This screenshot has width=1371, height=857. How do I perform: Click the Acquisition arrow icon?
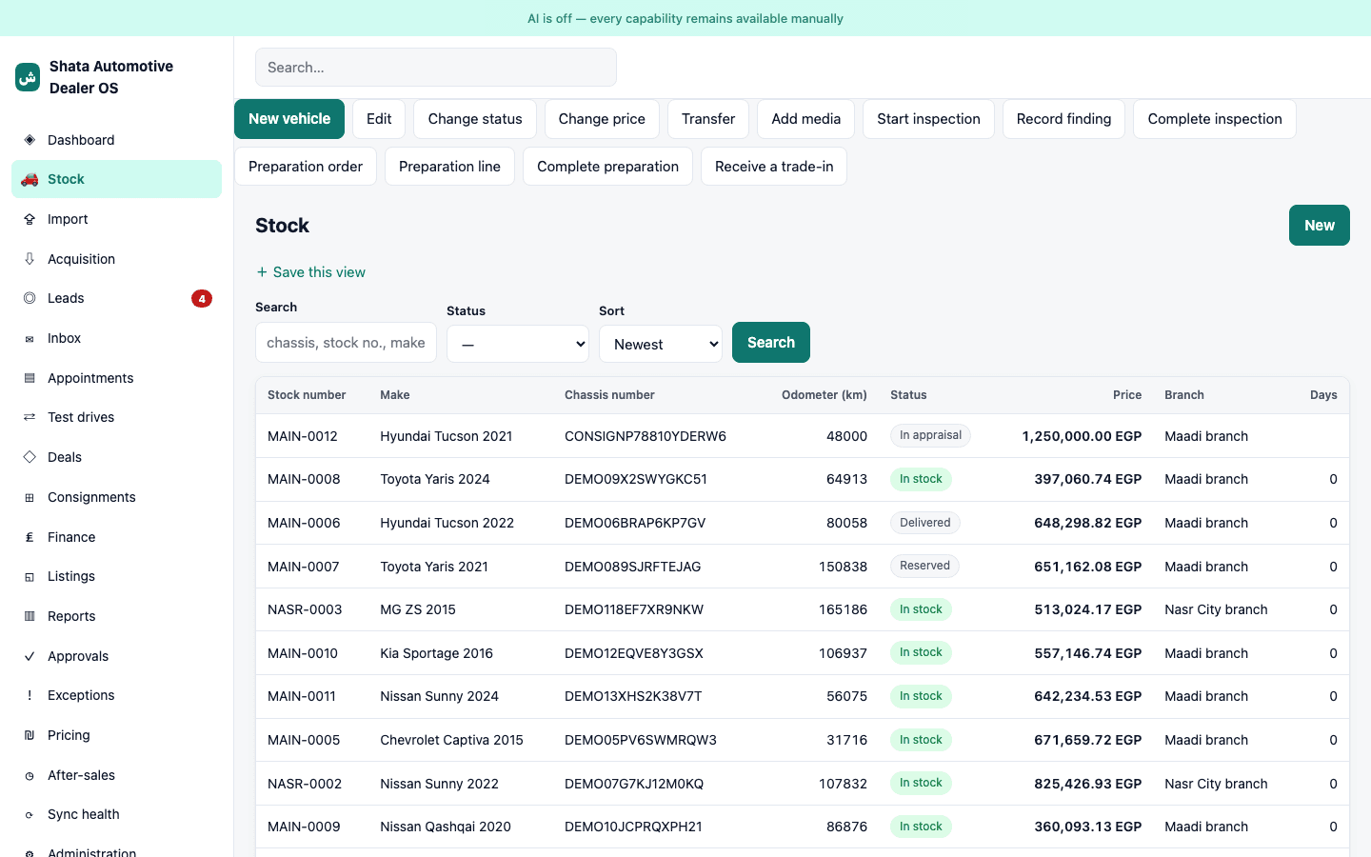(x=30, y=259)
